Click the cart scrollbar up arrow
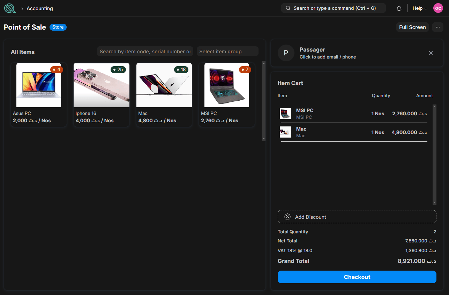The image size is (449, 295). (x=434, y=107)
